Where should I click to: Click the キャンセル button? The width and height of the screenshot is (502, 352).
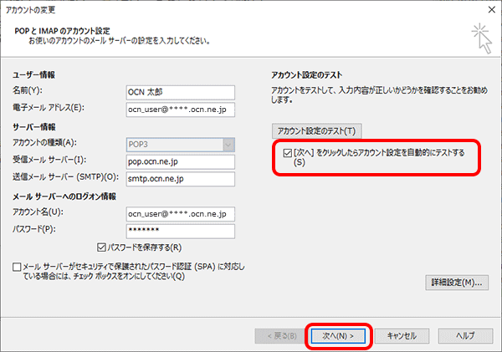pos(402,335)
